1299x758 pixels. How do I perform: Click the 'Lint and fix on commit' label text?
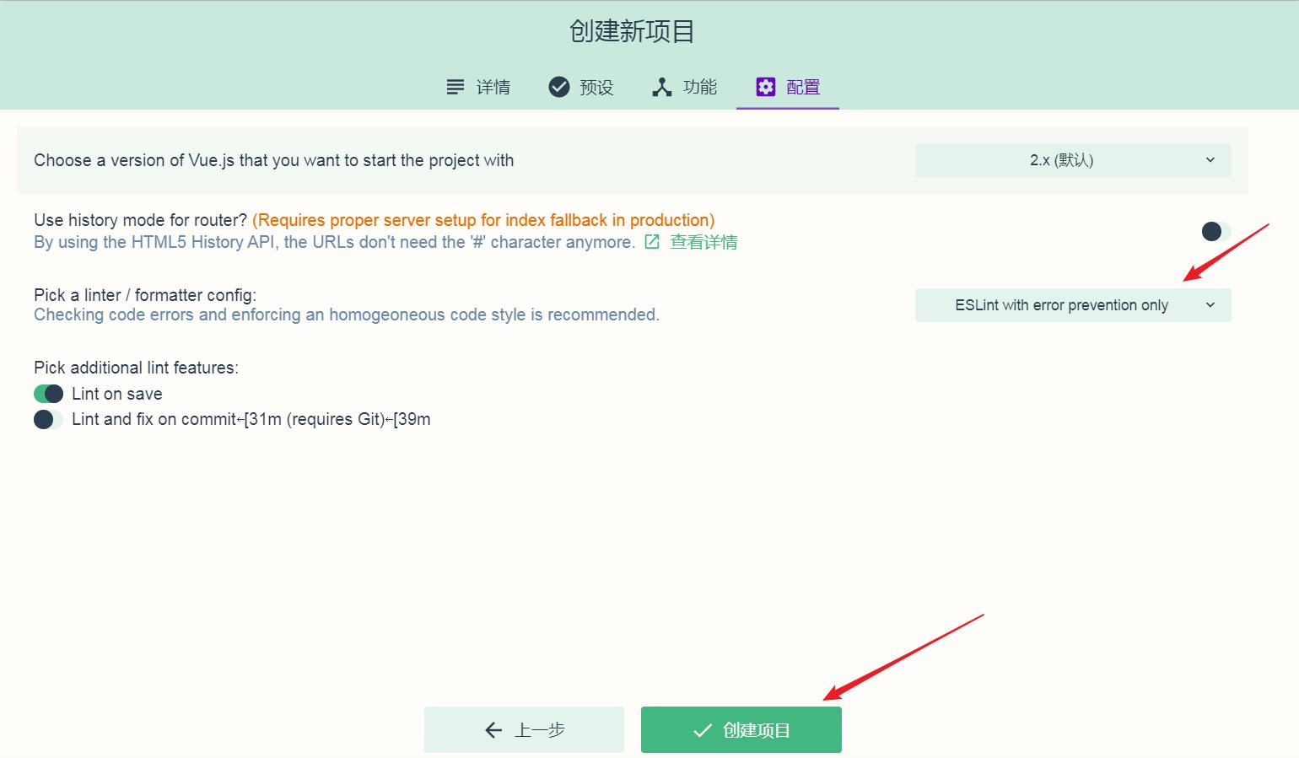pos(251,419)
